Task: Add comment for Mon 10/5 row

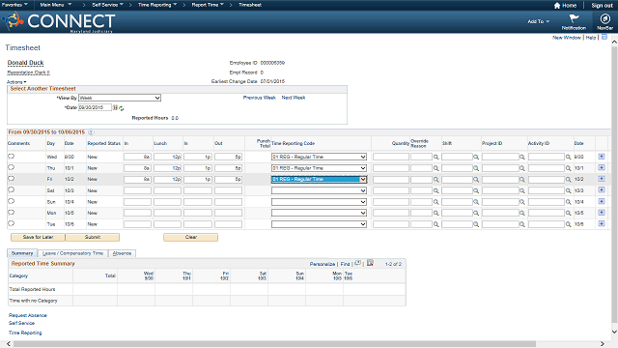Action: (11, 213)
